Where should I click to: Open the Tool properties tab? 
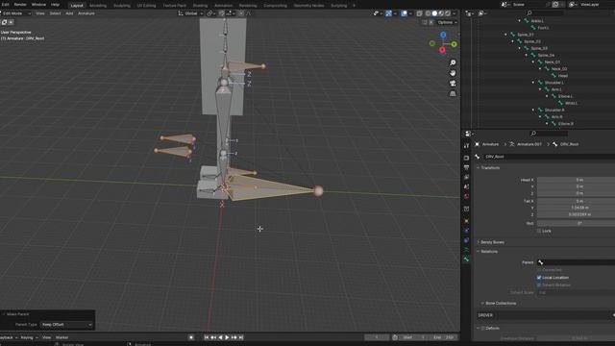point(466,145)
